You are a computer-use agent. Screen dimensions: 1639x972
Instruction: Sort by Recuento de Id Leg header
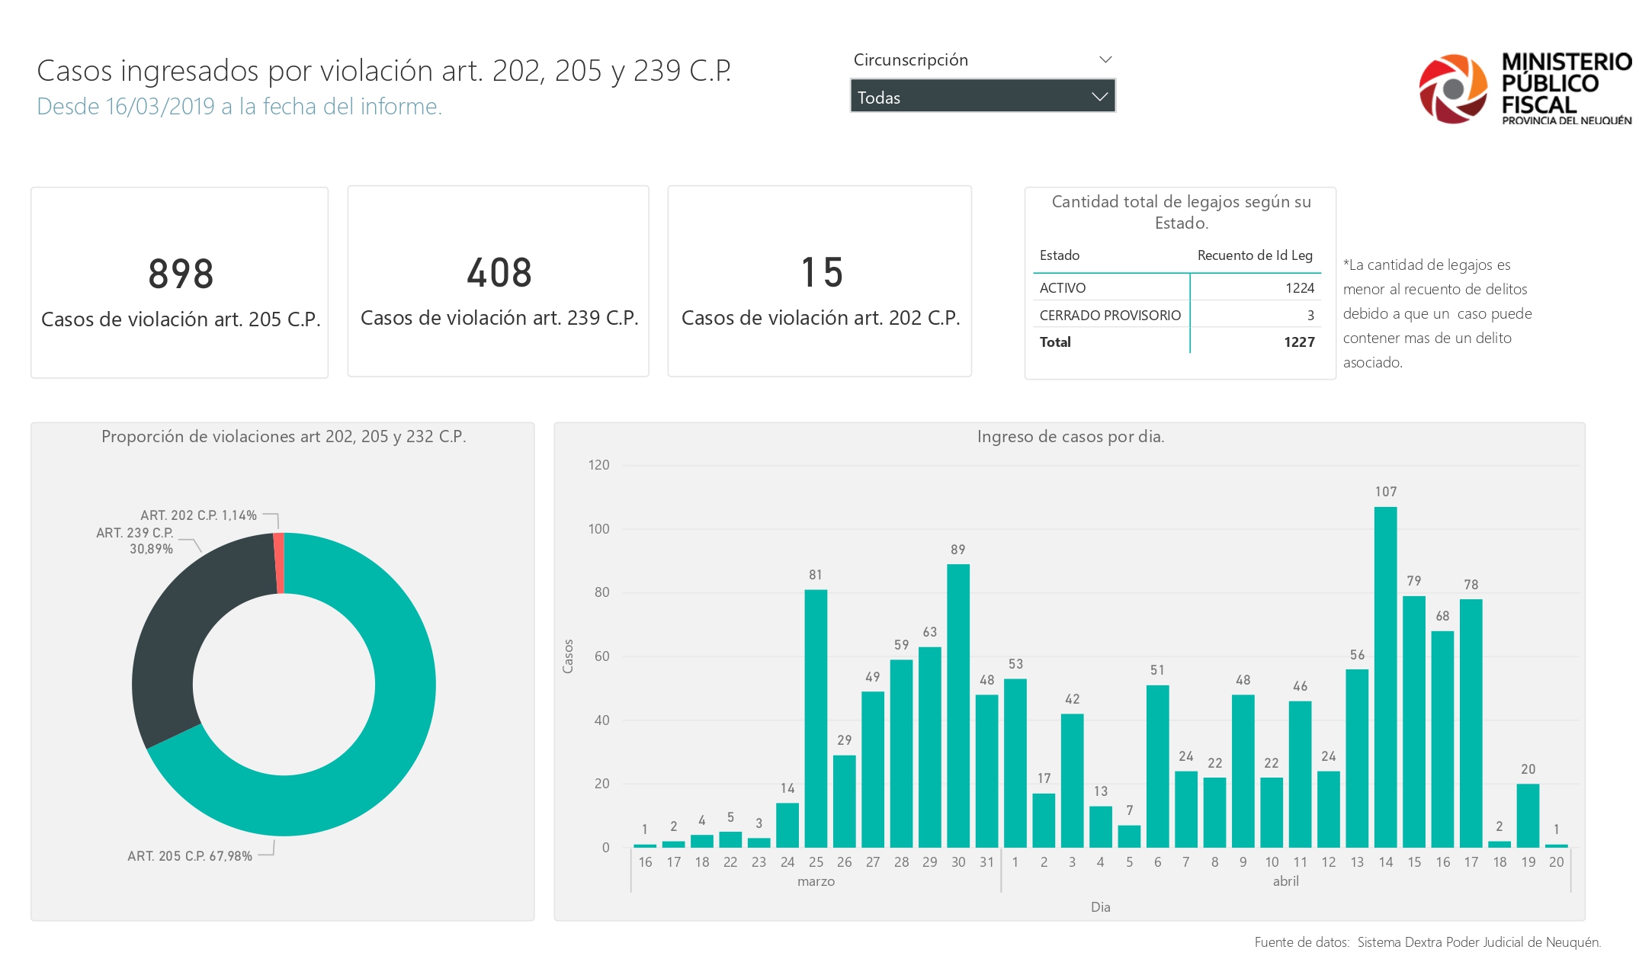[x=1254, y=255]
